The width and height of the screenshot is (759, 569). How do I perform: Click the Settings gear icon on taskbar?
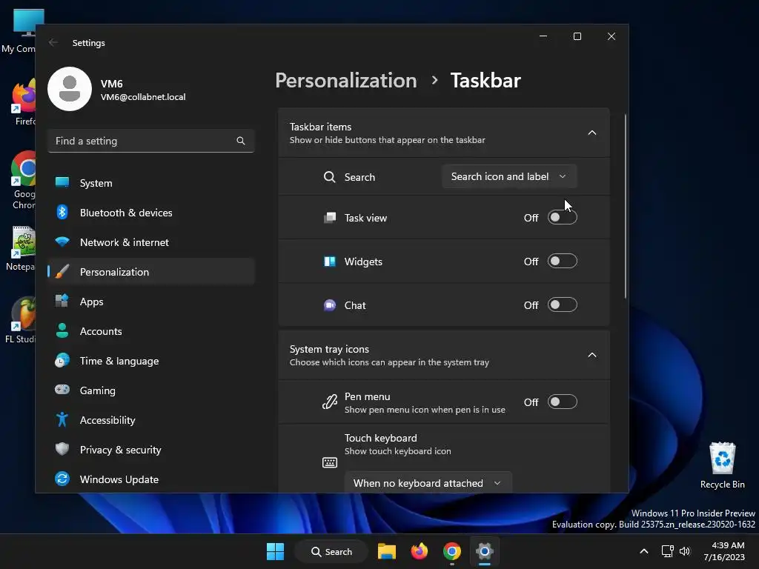click(484, 551)
